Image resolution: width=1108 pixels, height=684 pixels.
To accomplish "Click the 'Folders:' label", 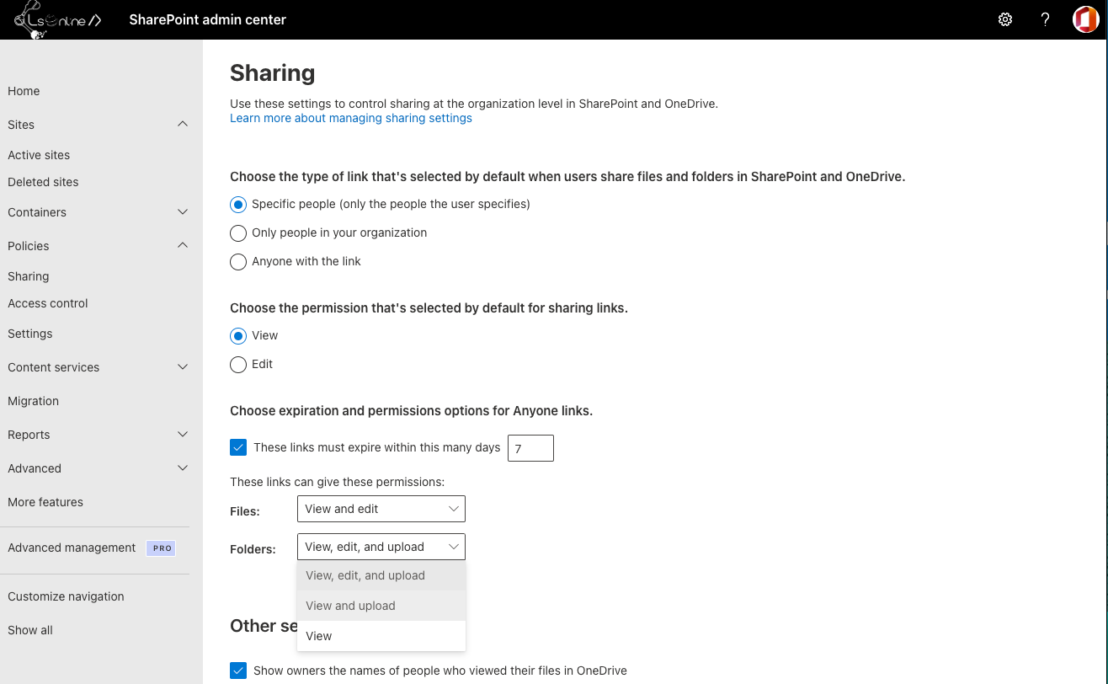I will tap(253, 549).
